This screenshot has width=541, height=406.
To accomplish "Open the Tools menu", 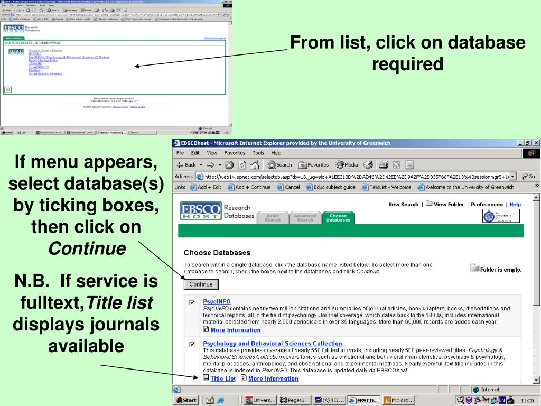I will point(258,153).
